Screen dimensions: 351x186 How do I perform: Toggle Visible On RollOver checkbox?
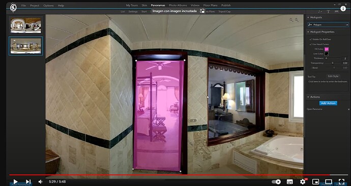(x=310, y=39)
